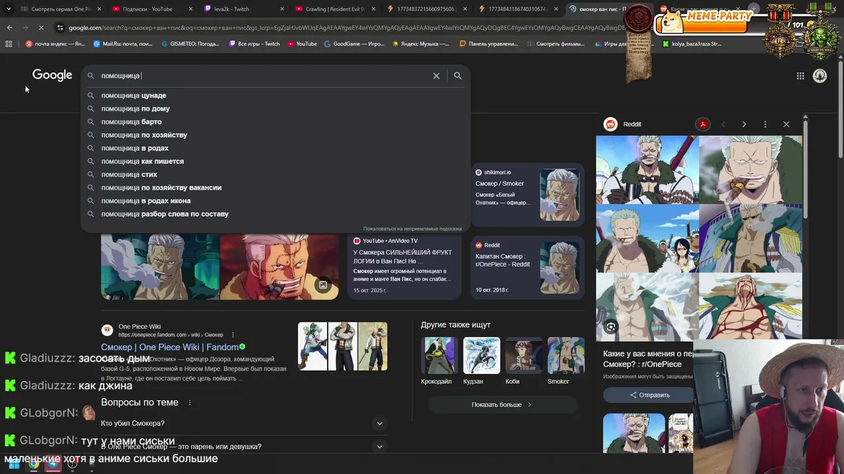The width and height of the screenshot is (844, 474).
Task: Click the Google search input field
Action: pos(264,76)
